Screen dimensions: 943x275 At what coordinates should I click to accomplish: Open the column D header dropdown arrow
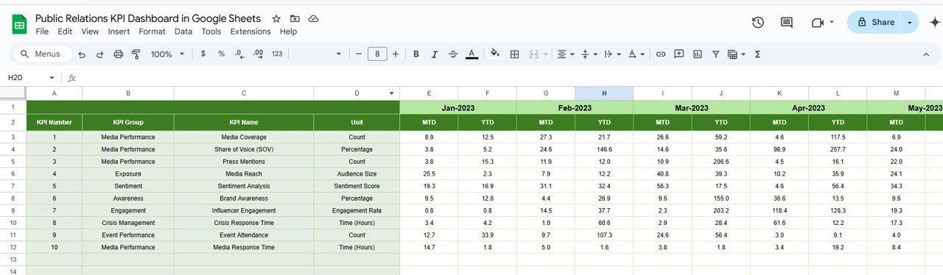coord(392,93)
